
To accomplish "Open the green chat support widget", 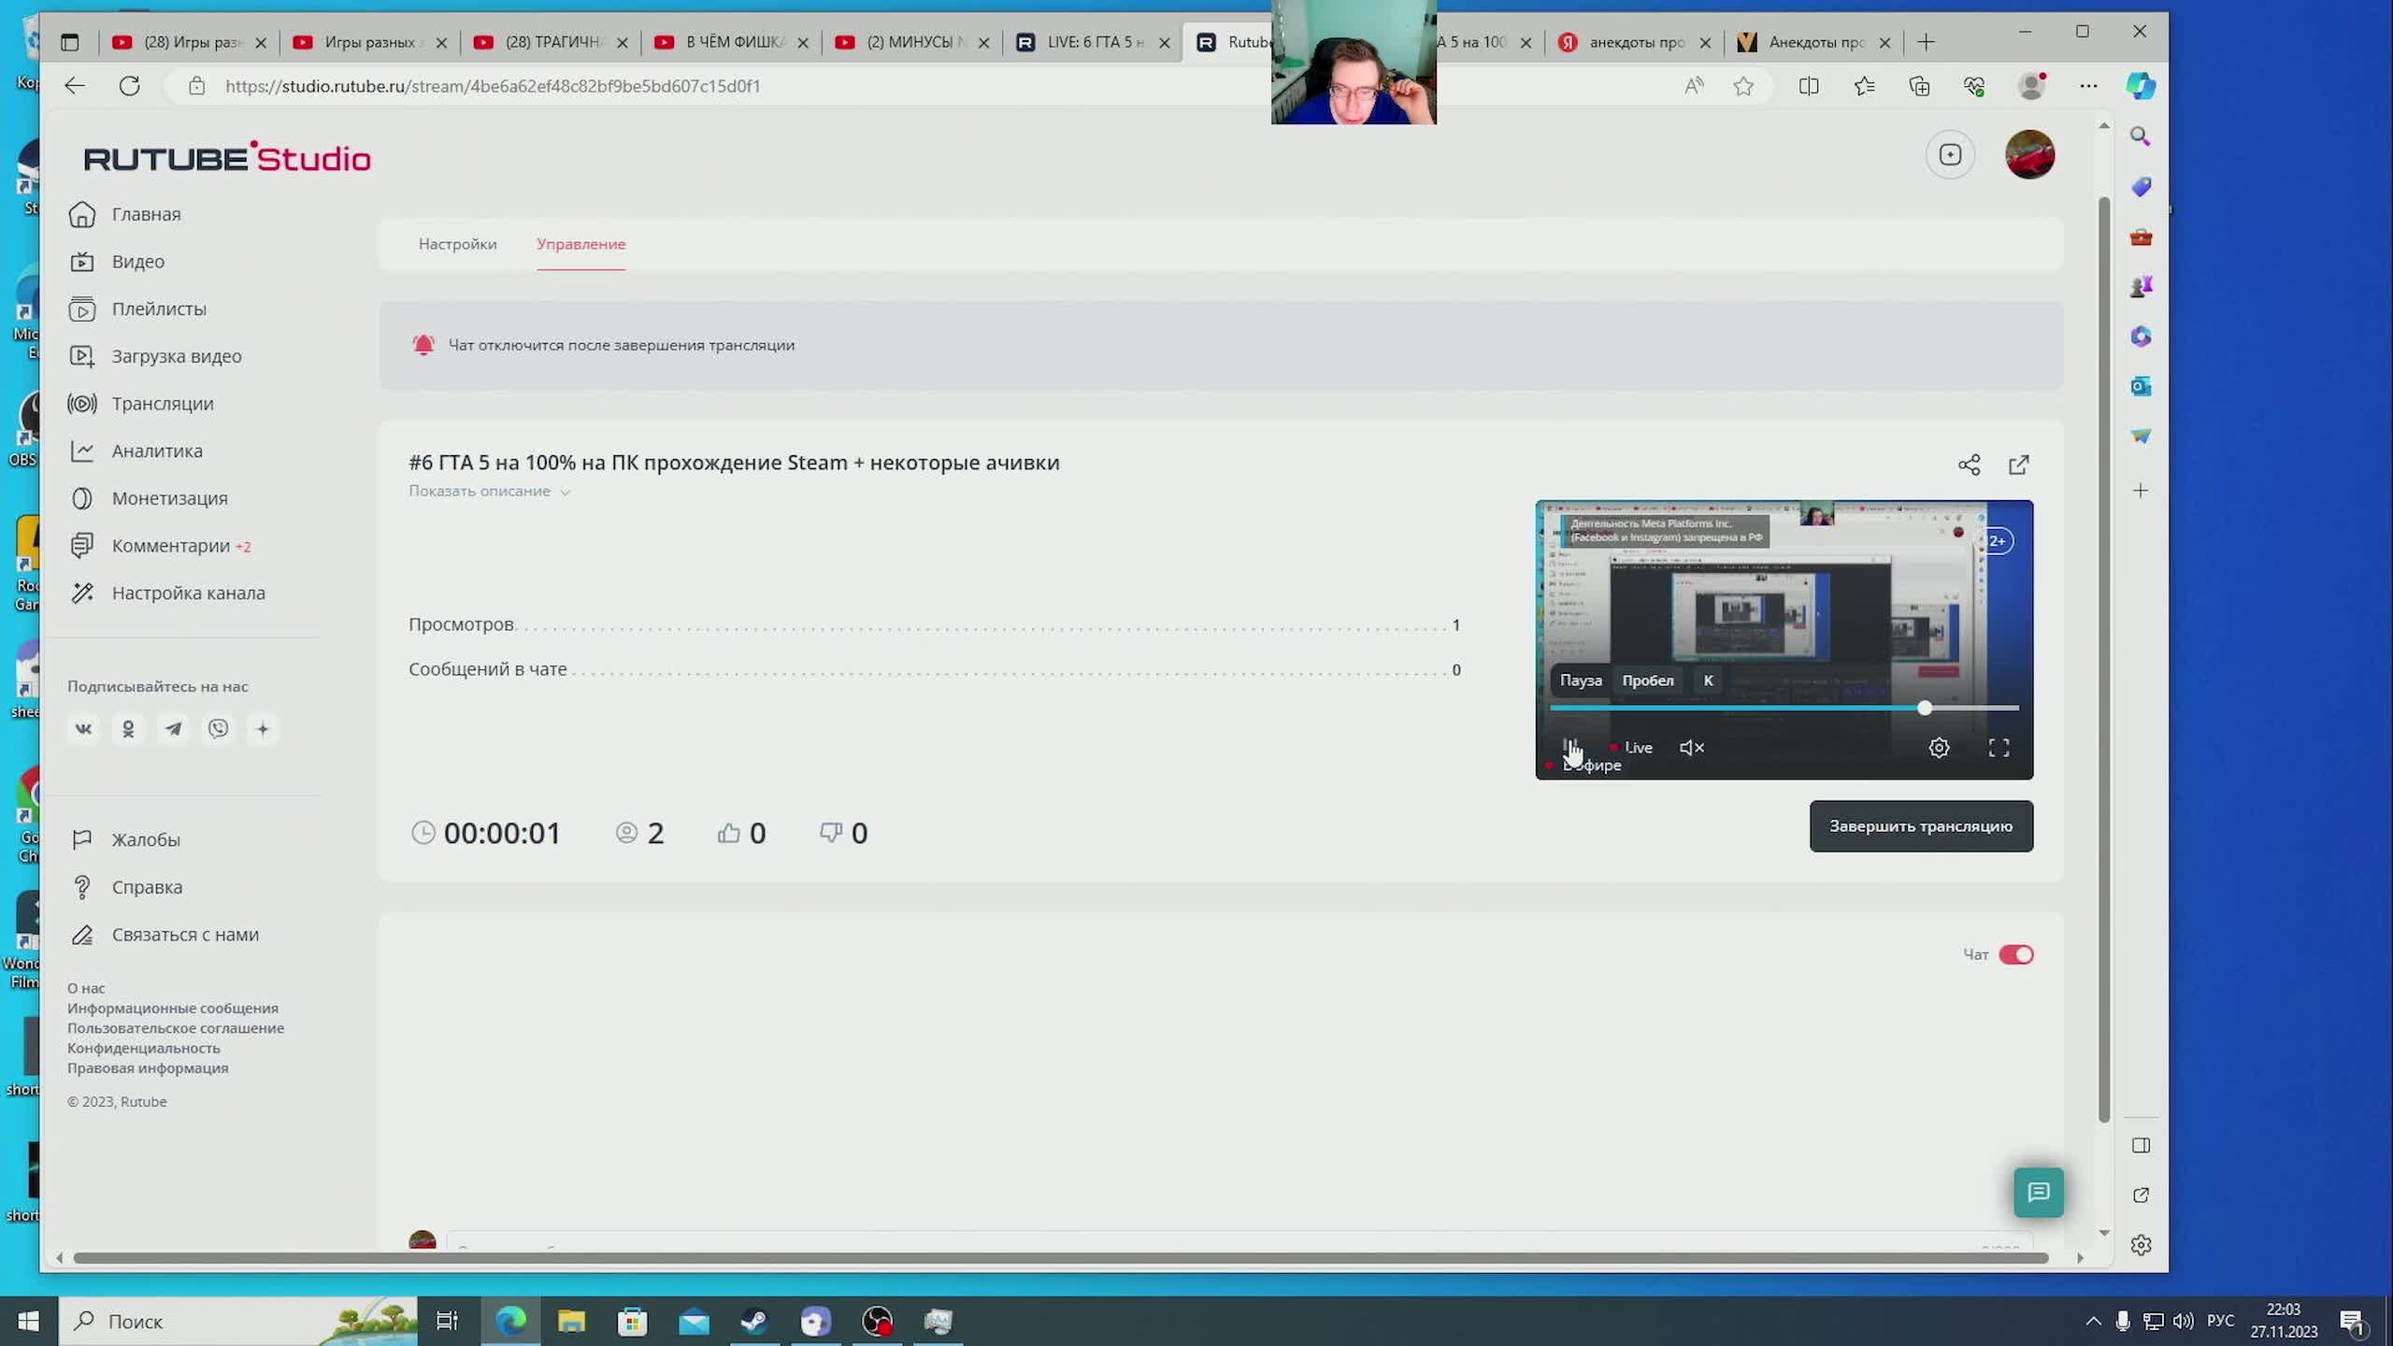I will pos(2038,1192).
